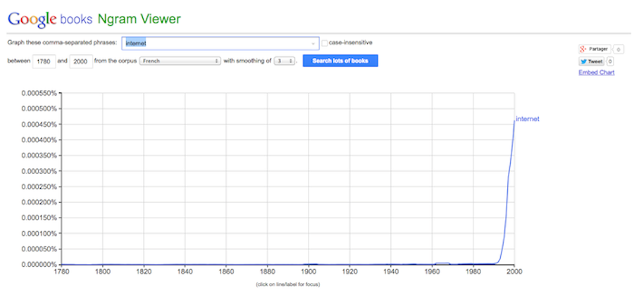
Task: Click the Google+ Partager share icon
Action: click(x=583, y=49)
